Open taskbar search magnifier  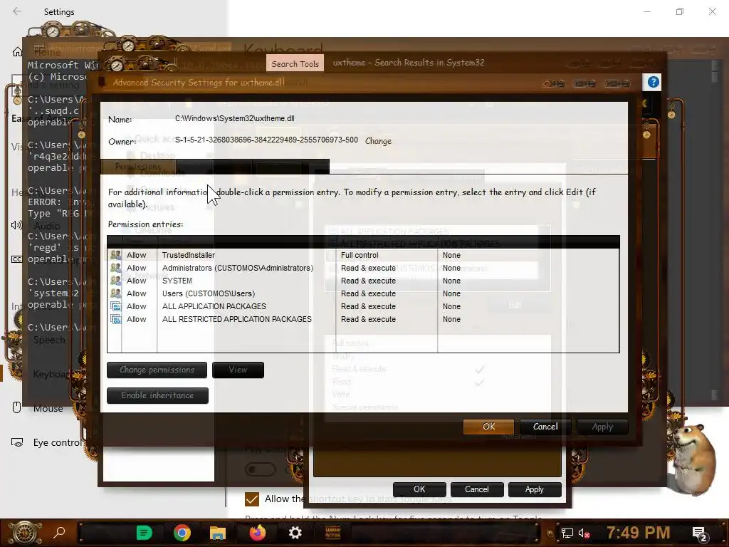(x=59, y=532)
